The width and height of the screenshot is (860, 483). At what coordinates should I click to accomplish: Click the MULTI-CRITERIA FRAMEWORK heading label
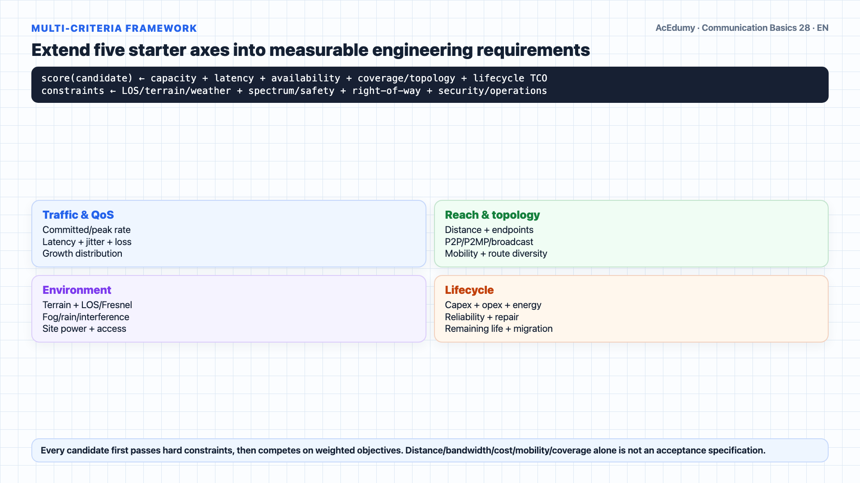[x=114, y=29]
